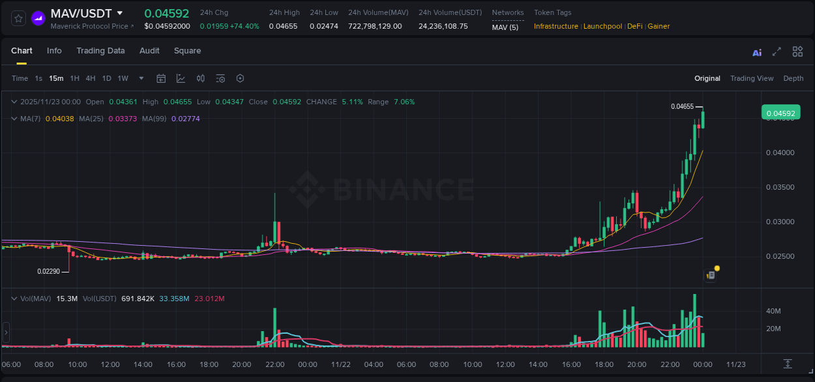Expand the timeframe options dropdown arrow
The width and height of the screenshot is (815, 382).
coord(140,78)
